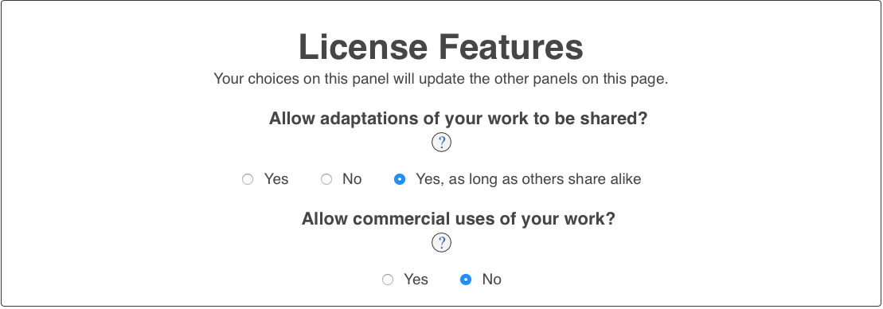The image size is (883, 309).
Task: Select the Yes radio for sharing adaptations
Action: tap(248, 179)
